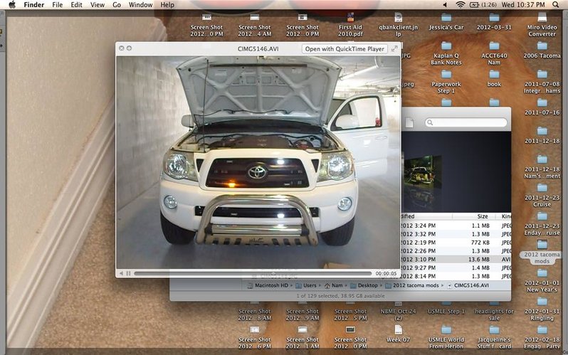This screenshot has width=568, height=355.
Task: Click Nam home folder in path bar
Action: click(x=334, y=285)
